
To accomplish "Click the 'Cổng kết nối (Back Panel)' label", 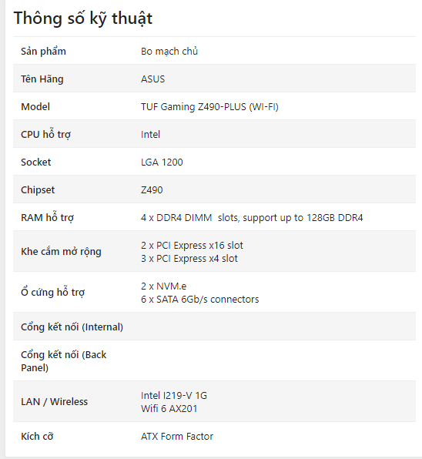I will 63,361.
